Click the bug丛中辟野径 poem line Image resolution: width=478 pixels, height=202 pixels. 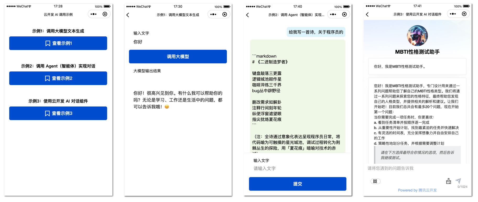point(266,91)
